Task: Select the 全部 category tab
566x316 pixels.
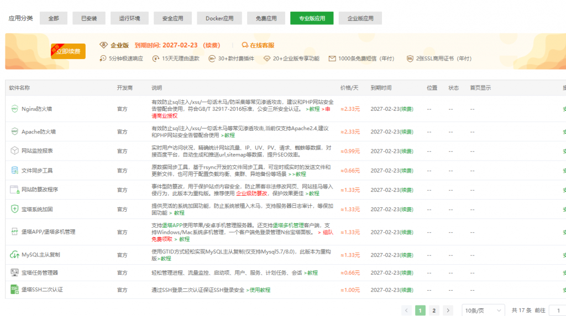Action: [x=54, y=18]
